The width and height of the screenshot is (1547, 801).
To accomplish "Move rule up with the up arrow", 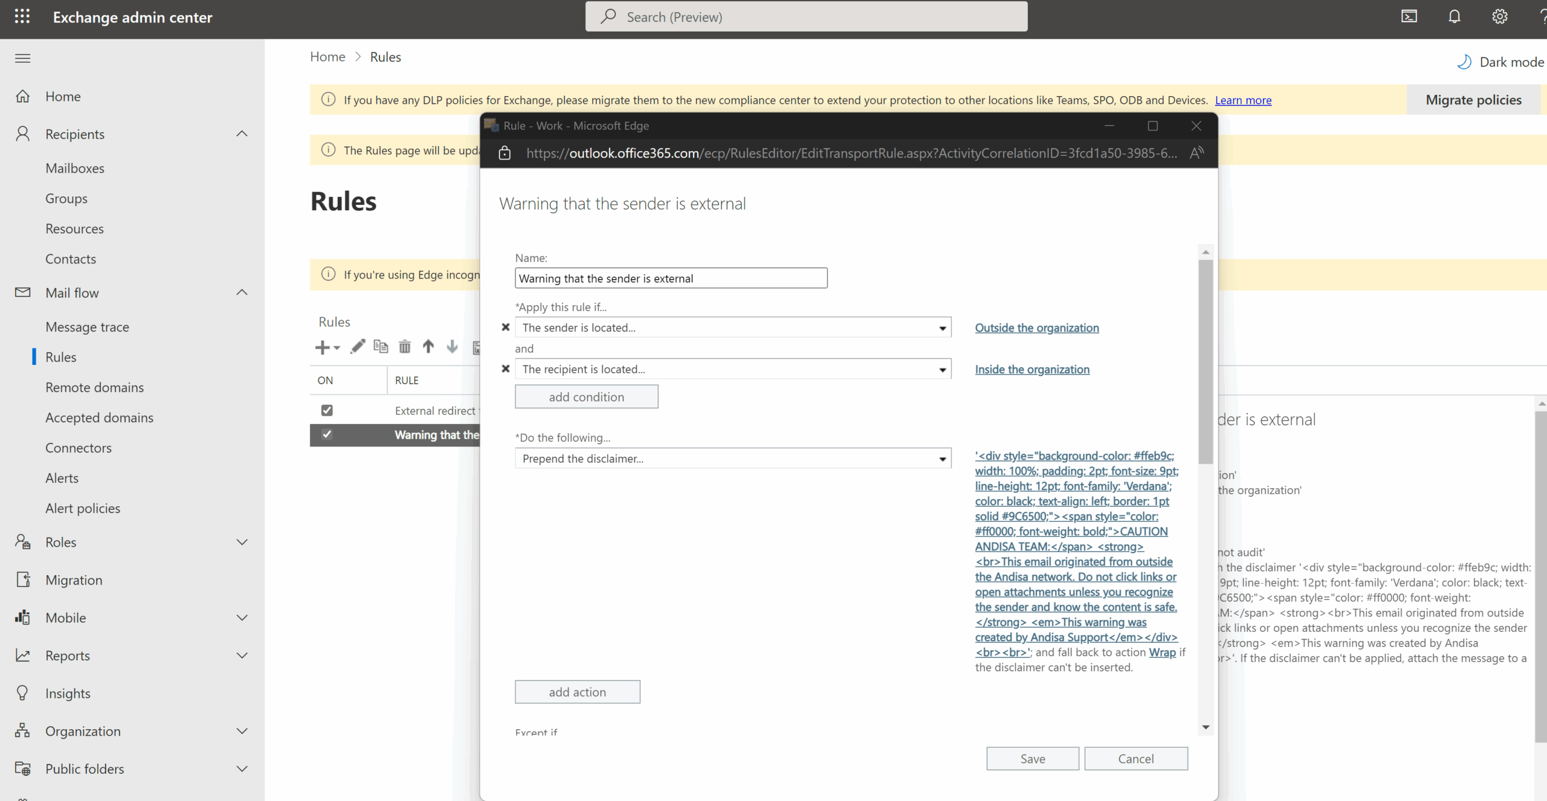I will point(428,346).
